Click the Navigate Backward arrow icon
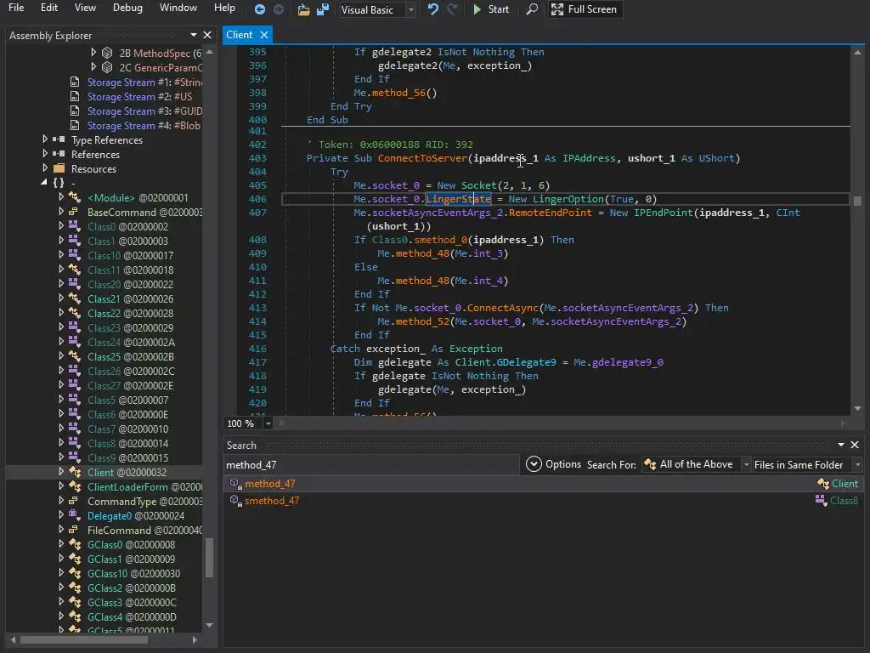Screen dimensions: 870x653 click(260, 9)
